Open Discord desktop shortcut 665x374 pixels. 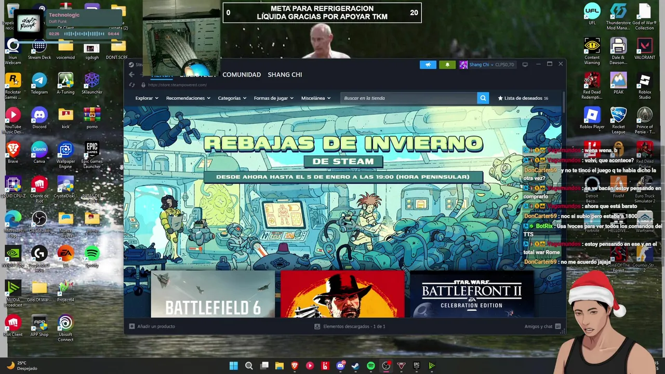(39, 118)
